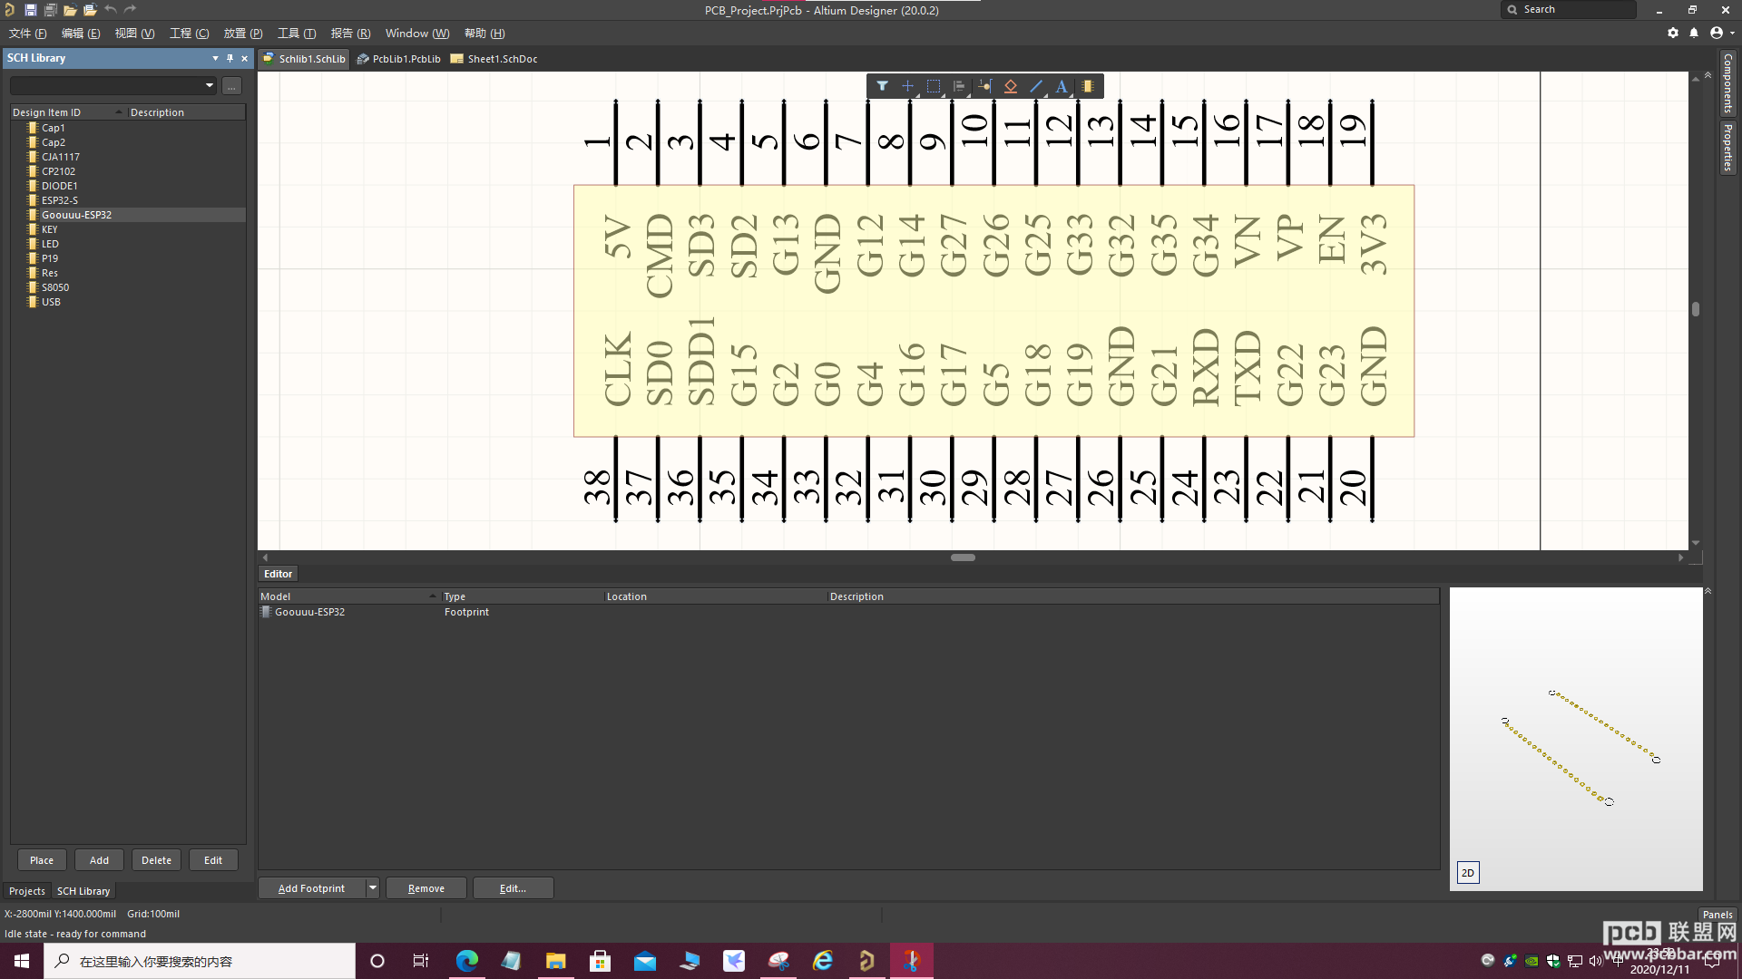Open the user account icon
The width and height of the screenshot is (1742, 979).
tap(1717, 33)
